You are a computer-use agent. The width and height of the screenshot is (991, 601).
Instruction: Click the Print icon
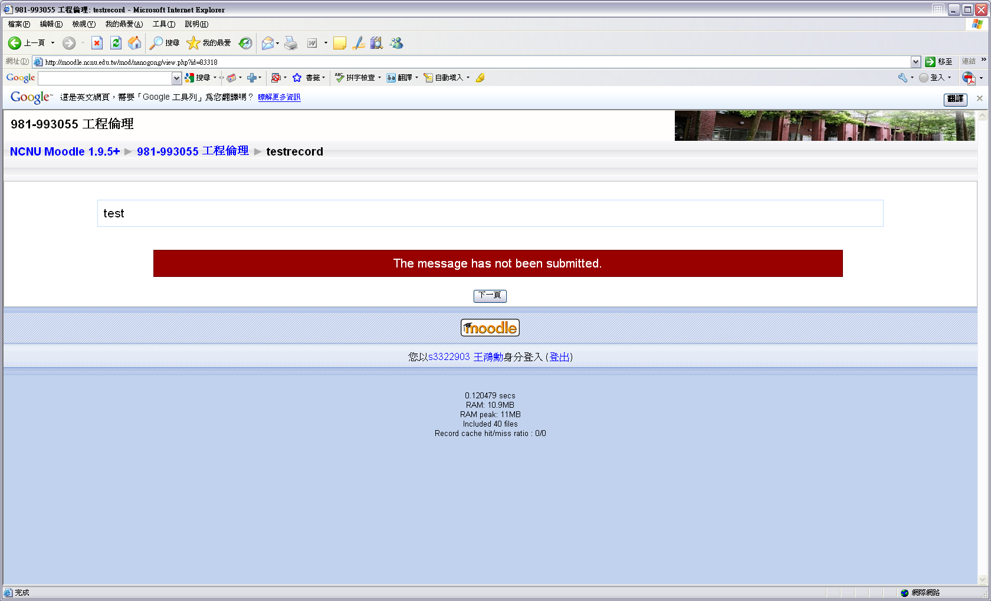tap(291, 43)
